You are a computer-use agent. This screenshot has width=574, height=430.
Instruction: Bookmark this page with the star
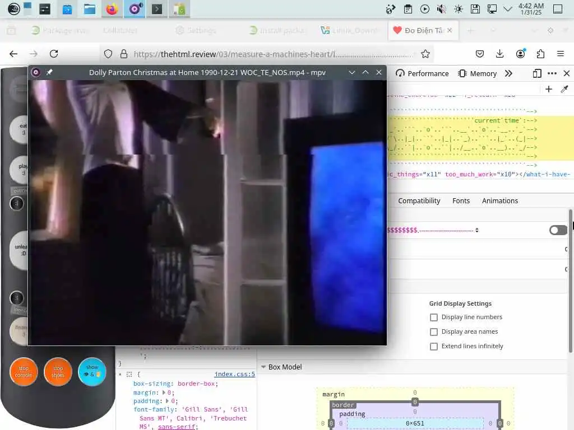click(425, 54)
